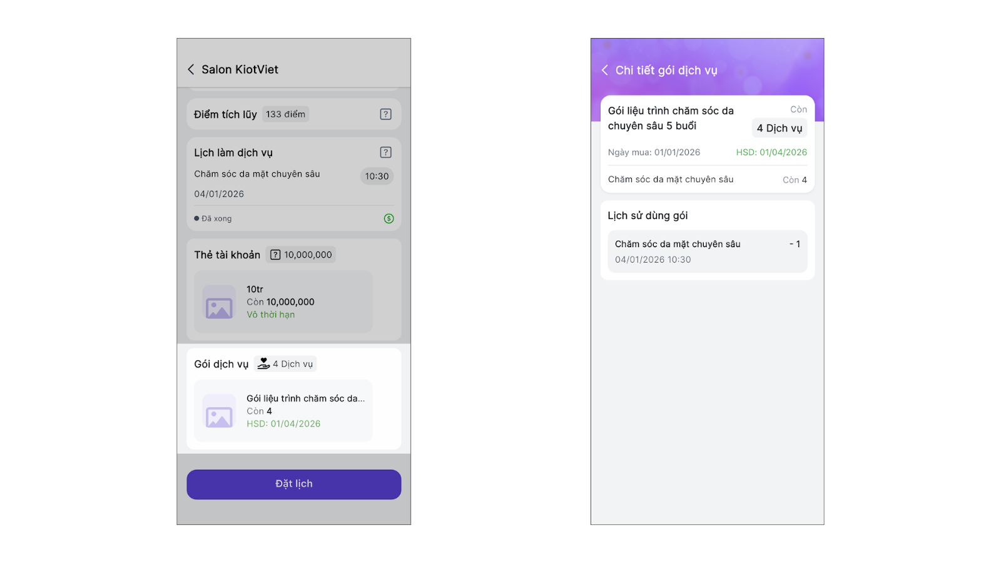Tap the green HSD: 01/04/2026 expiry in details
The height and width of the screenshot is (563, 1001).
[771, 153]
